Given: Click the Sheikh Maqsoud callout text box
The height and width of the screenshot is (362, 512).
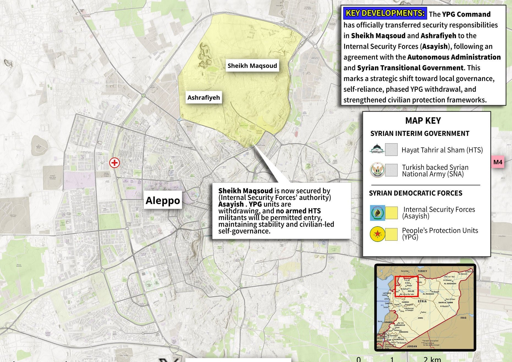Looking at the screenshot, I should (281, 211).
